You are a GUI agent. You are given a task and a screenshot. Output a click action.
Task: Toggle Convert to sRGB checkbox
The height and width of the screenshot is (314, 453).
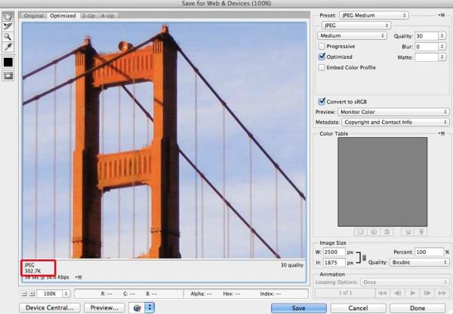pos(322,101)
